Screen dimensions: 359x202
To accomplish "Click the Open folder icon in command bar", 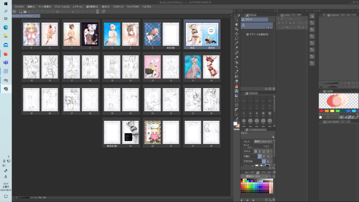I will [25, 12].
